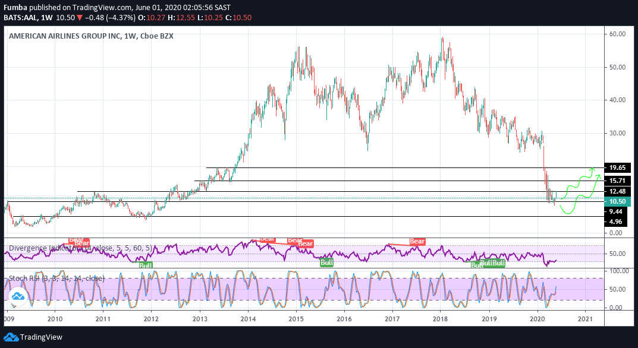This screenshot has width=638, height=348.
Task: Click the 4.96 price level label
Action: 615,222
